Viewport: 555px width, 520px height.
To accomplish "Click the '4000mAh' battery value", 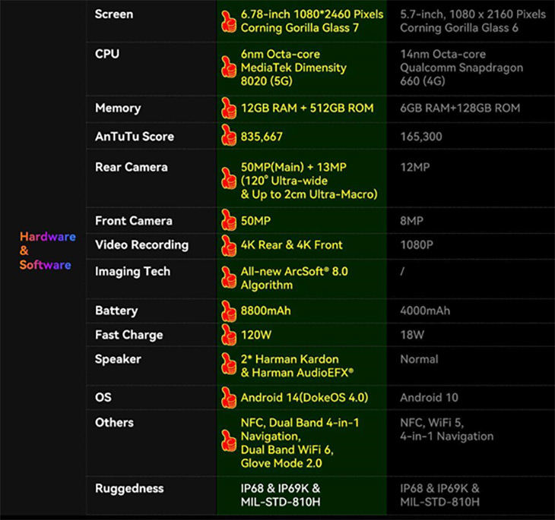I will (425, 310).
